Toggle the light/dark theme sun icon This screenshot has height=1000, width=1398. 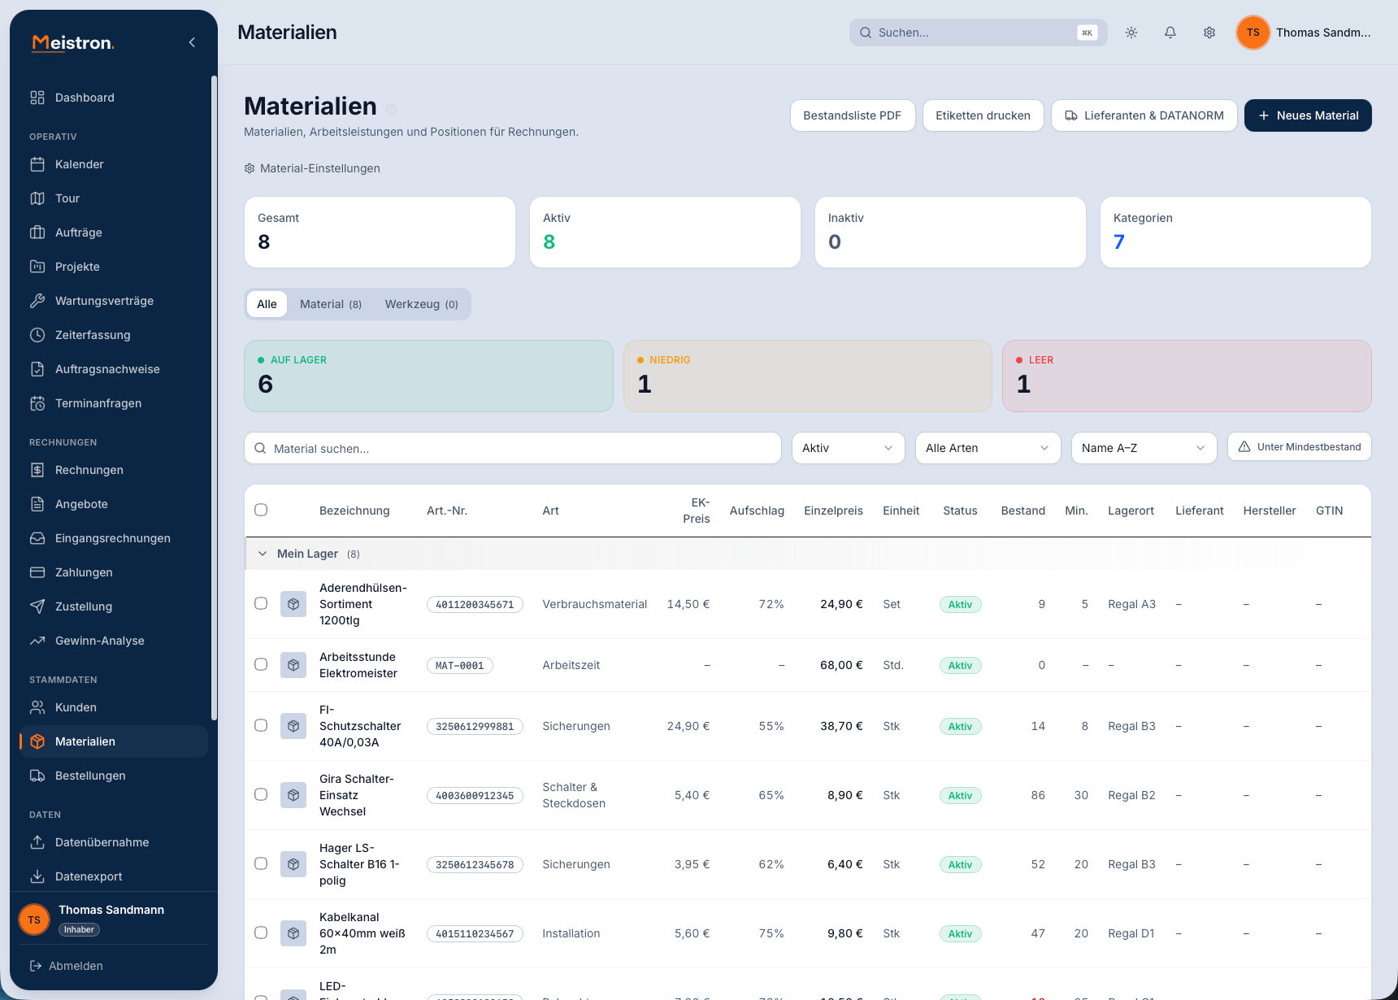coord(1131,33)
